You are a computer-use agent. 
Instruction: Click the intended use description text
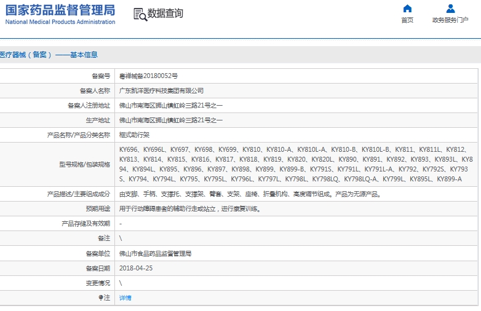click(190, 209)
